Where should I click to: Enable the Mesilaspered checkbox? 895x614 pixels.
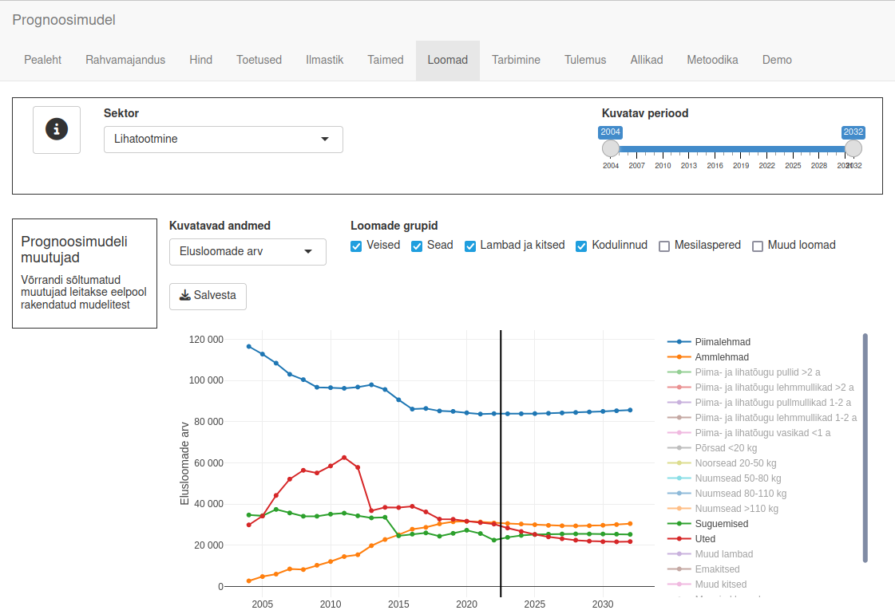664,246
